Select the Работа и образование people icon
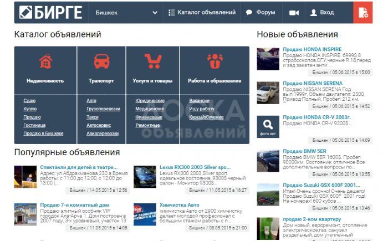Viewport: 388px width, 241px height. pyautogui.click(x=214, y=61)
